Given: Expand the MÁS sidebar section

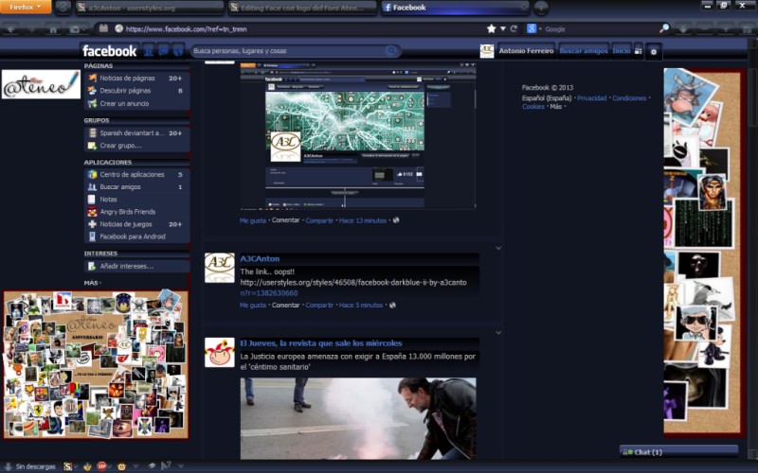Looking at the screenshot, I should tap(92, 283).
